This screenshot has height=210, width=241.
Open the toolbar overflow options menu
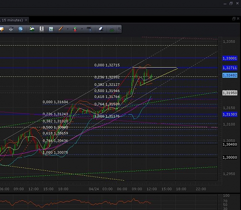[120, 29]
